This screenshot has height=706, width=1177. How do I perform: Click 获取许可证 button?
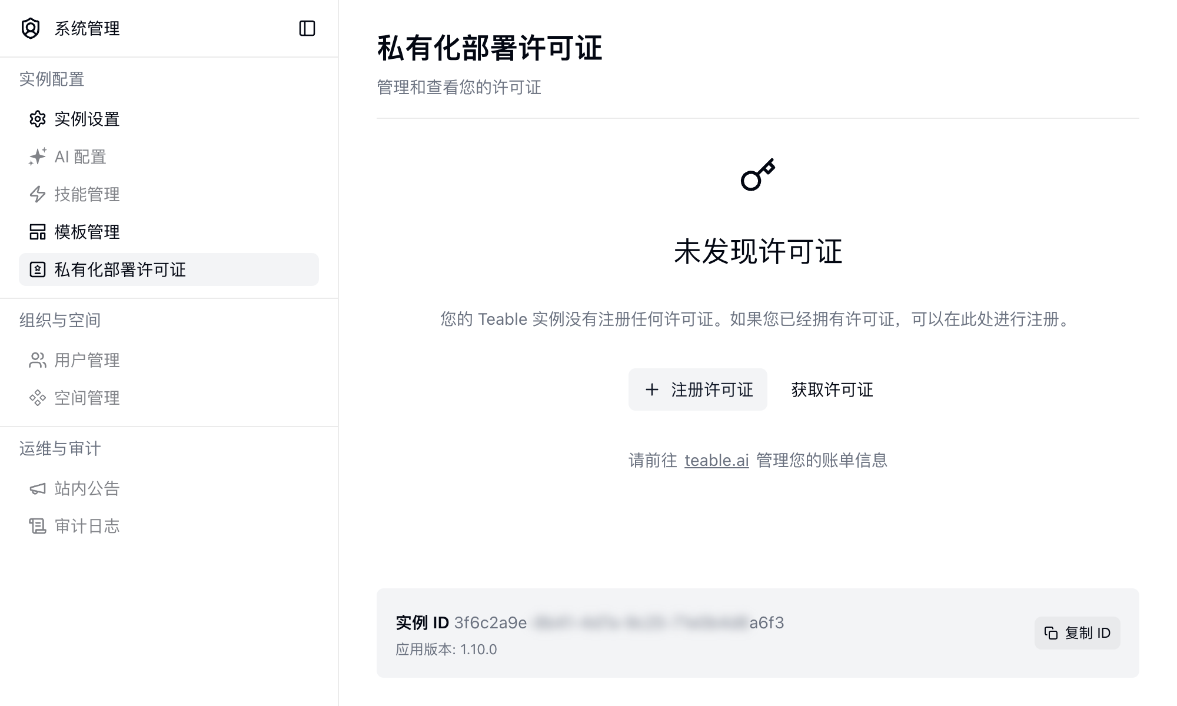tap(832, 389)
